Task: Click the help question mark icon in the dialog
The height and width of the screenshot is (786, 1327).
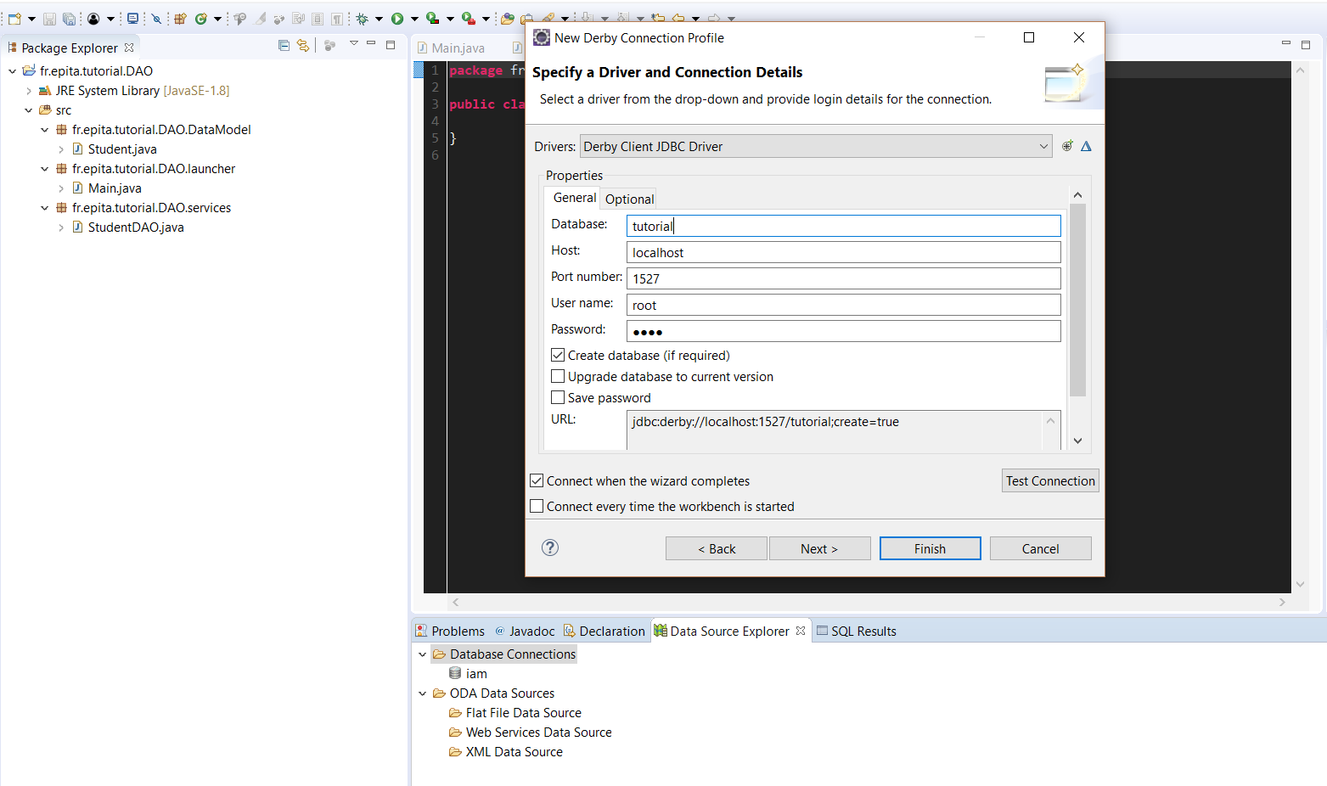Action: click(550, 547)
